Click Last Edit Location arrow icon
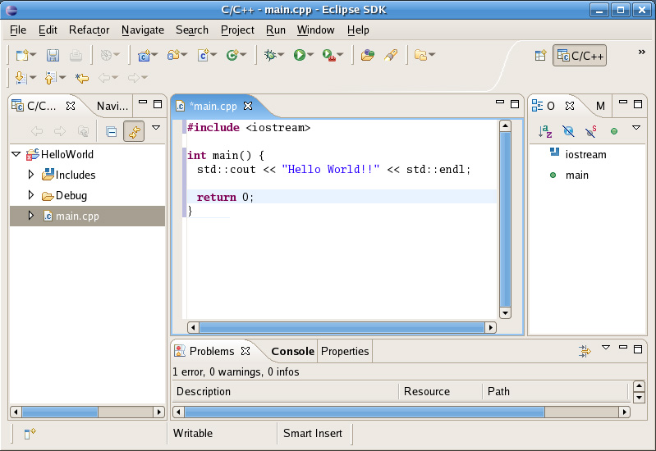 coord(81,78)
